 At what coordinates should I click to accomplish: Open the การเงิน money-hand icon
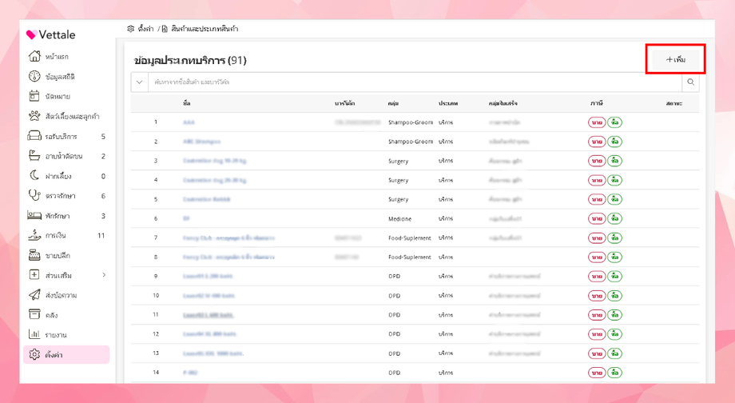pos(34,235)
